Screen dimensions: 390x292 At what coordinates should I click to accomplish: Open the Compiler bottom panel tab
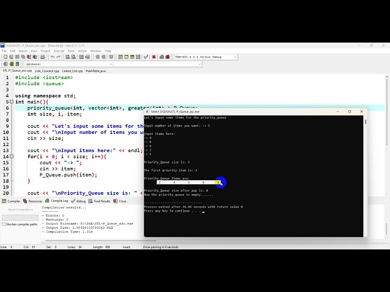coord(11,201)
